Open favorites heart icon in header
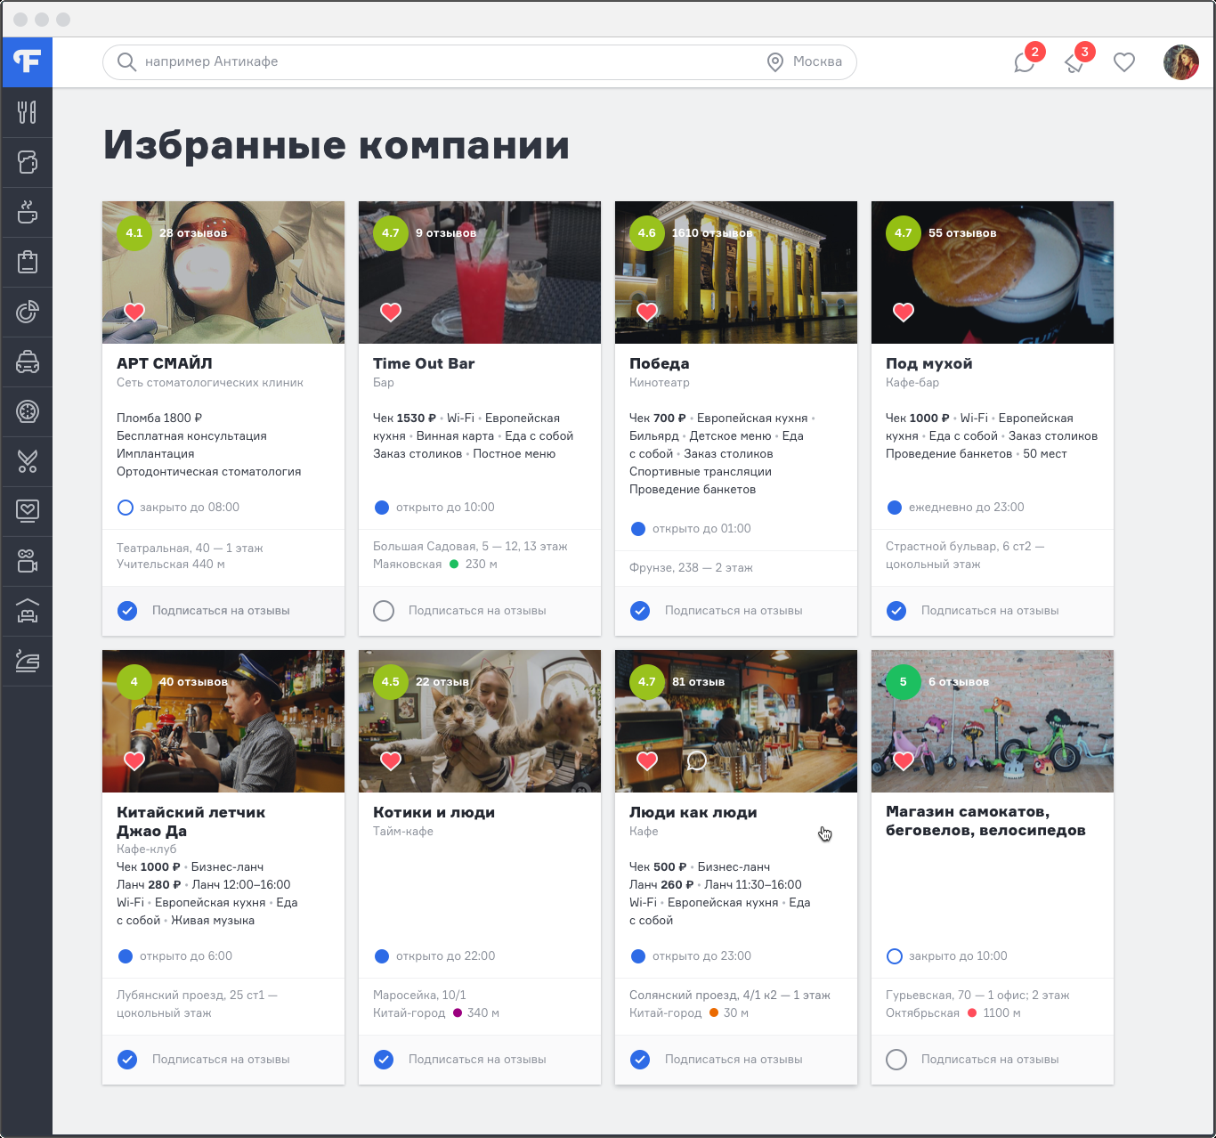 (1124, 62)
